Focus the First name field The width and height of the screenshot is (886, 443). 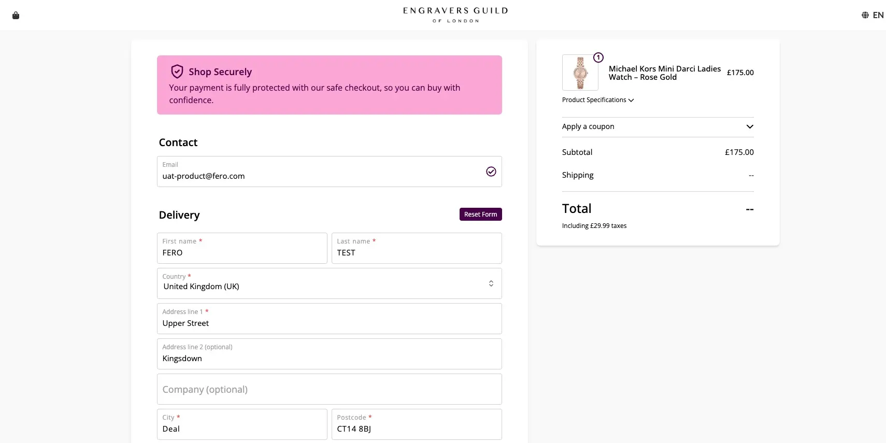242,248
